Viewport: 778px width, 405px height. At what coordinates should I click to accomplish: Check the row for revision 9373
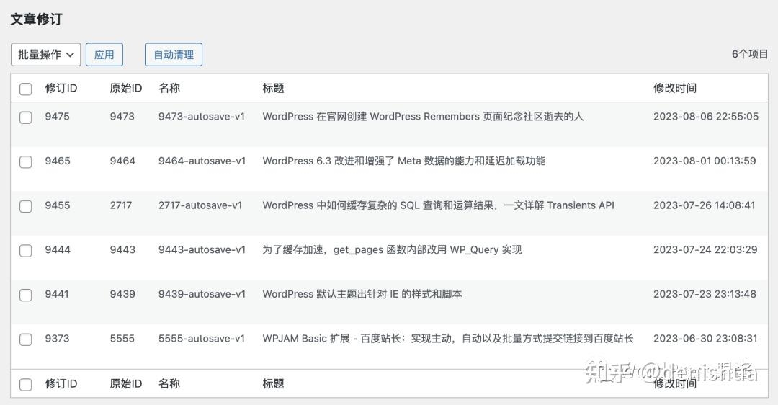[26, 339]
